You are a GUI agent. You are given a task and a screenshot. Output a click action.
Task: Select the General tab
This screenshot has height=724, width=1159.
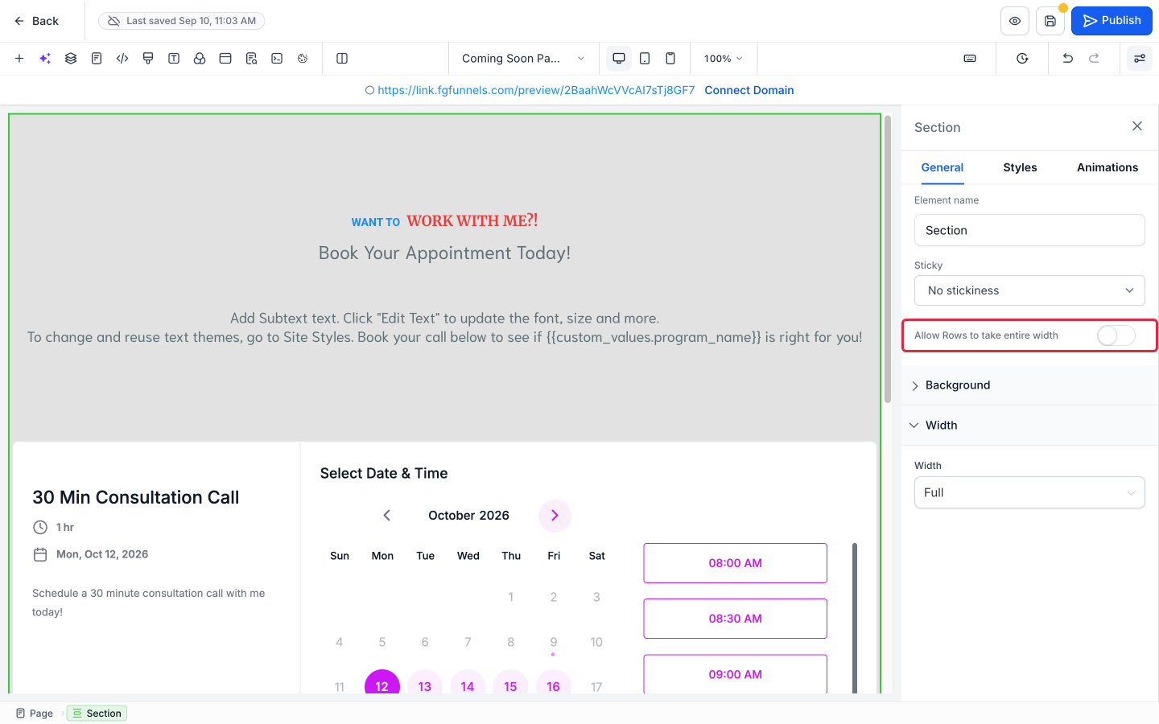[942, 167]
